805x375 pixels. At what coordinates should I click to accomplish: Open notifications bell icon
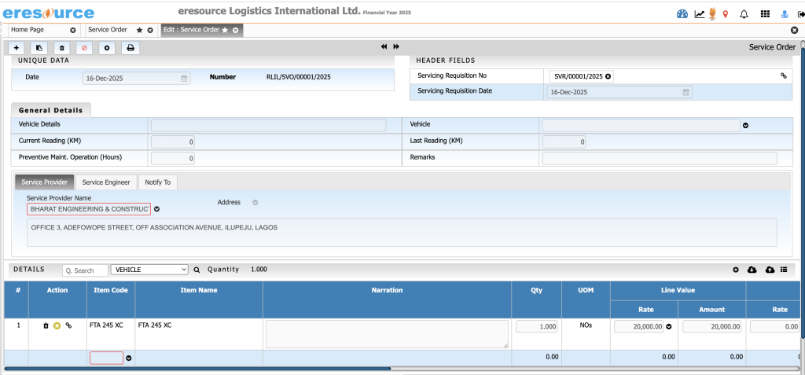click(744, 14)
